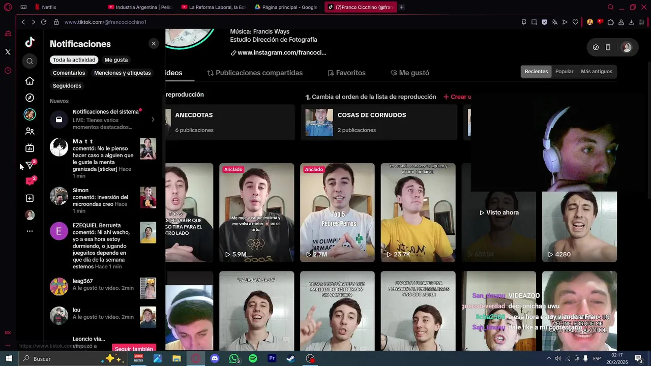Open the Friends icon in TikTok sidebar
This screenshot has height=366, width=651.
click(x=29, y=131)
